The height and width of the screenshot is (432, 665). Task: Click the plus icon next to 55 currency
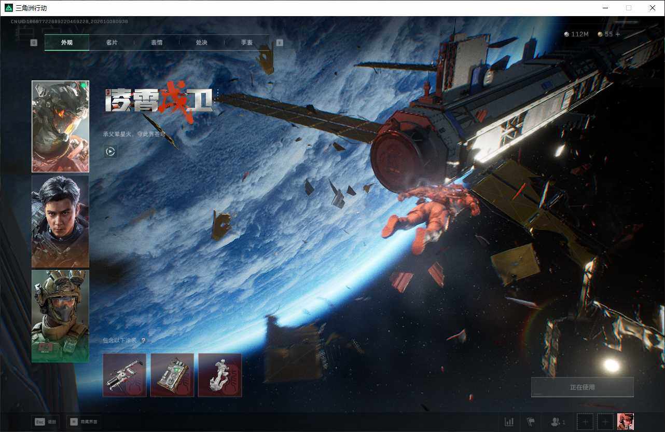tap(617, 34)
